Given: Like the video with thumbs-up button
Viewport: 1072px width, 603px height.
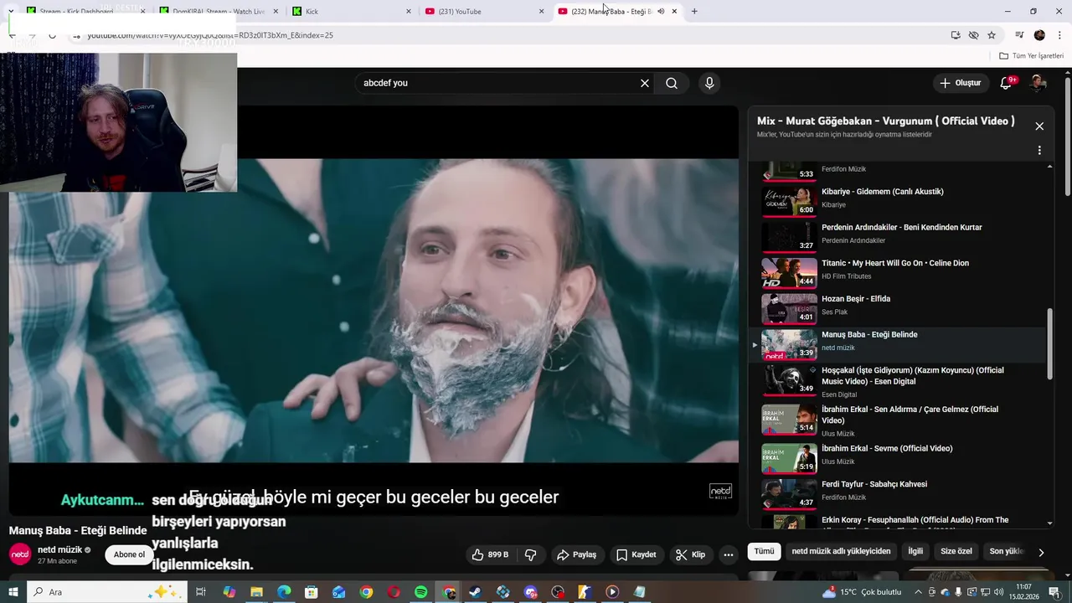Looking at the screenshot, I should pyautogui.click(x=490, y=554).
